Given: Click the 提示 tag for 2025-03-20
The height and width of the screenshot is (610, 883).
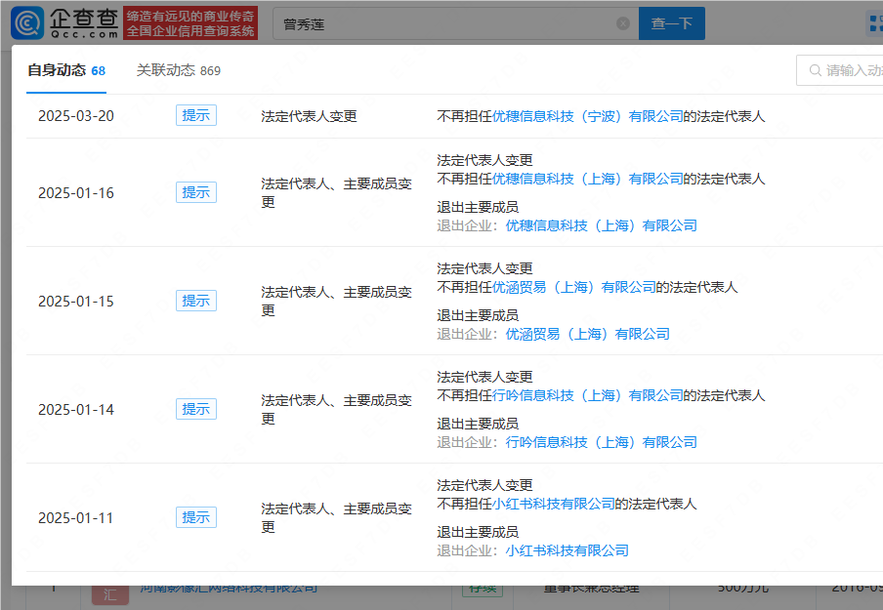Looking at the screenshot, I should coord(196,116).
